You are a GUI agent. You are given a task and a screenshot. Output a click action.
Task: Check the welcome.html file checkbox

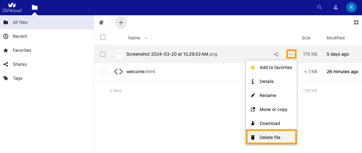click(x=103, y=72)
